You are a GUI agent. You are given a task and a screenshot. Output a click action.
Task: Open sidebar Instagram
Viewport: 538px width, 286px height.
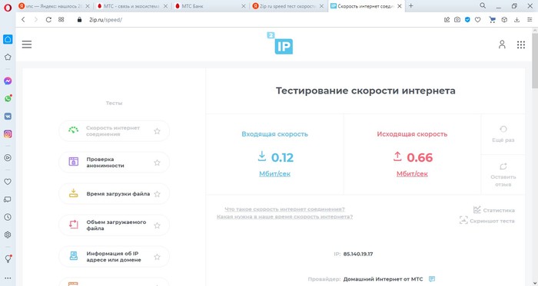coord(8,134)
